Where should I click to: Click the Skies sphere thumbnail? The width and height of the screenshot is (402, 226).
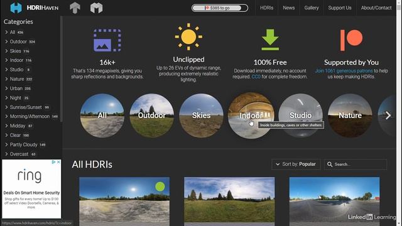pyautogui.click(x=201, y=116)
